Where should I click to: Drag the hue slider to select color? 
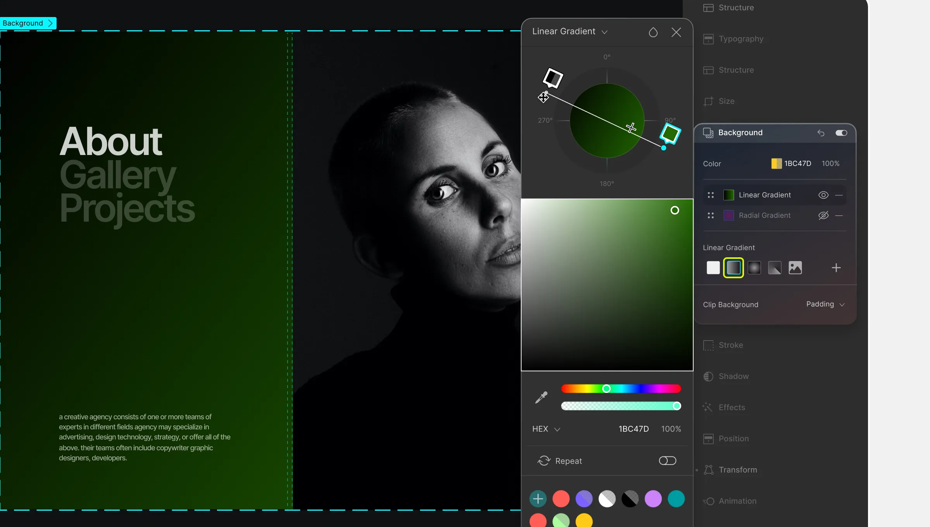608,388
